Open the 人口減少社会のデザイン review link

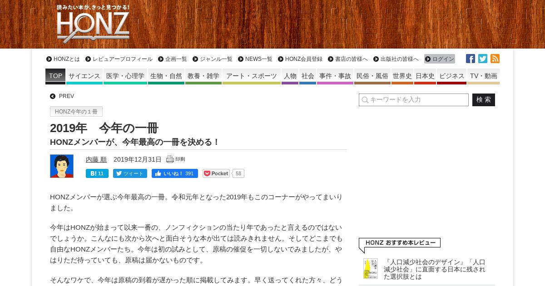coord(435,269)
